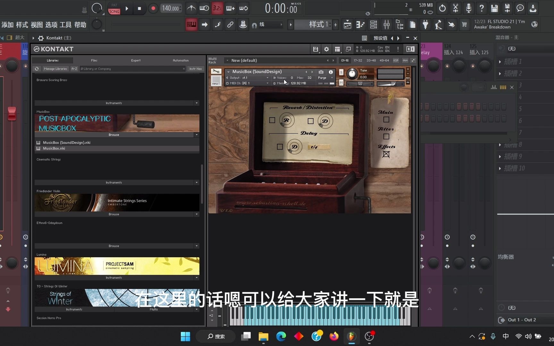Click the microphone one-click recording icon
This screenshot has width=554, height=346.
coord(468,8)
